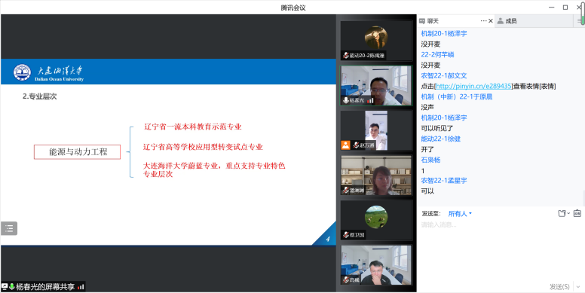Click the muted mic icon on 蔡卫国 tile
This screenshot has width=585, height=293.
(x=346, y=235)
